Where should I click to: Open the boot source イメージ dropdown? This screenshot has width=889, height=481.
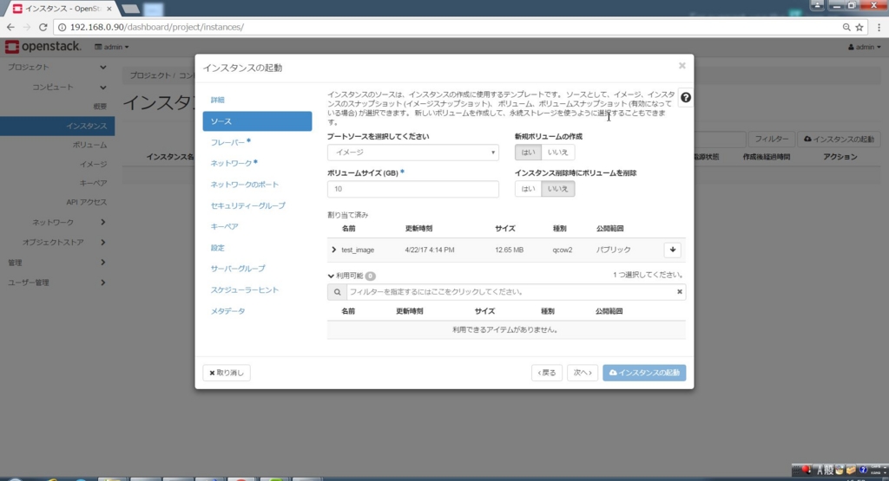pos(412,153)
